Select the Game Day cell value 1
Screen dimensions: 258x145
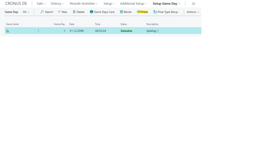coord(64,31)
